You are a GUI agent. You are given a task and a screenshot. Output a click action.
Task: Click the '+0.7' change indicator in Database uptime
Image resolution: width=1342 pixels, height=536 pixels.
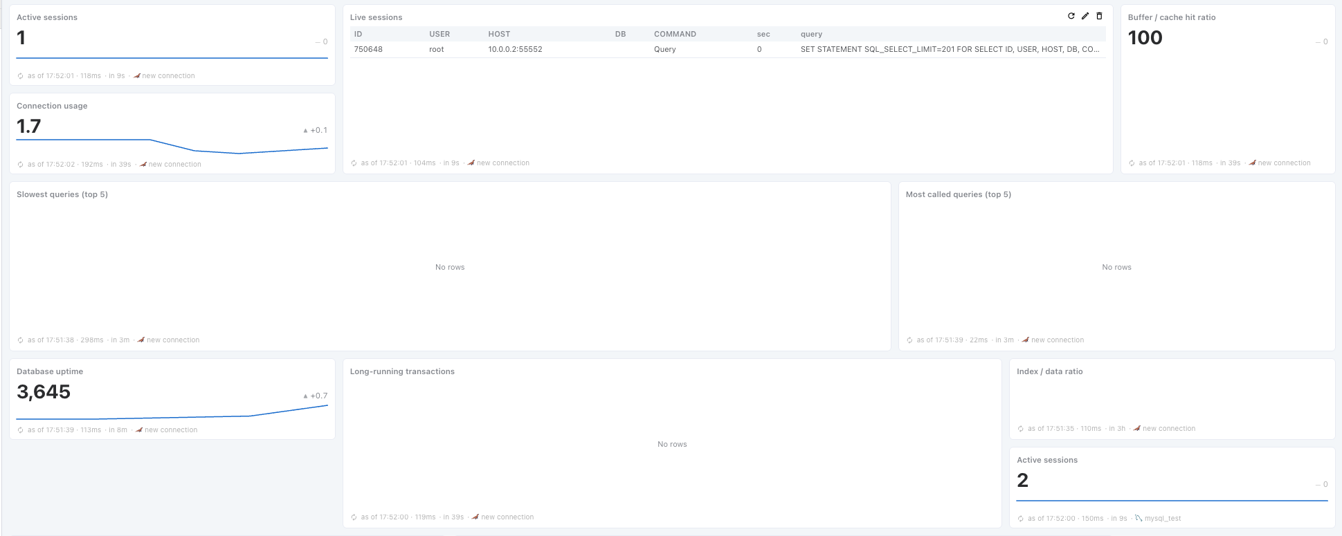(x=316, y=396)
